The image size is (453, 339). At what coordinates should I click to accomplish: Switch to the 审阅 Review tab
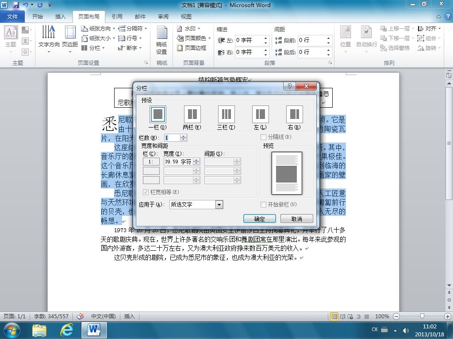tap(163, 17)
